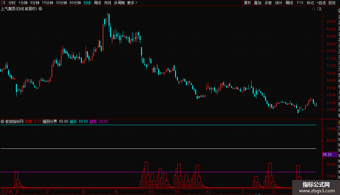
Task: Click the diamond icon above chart
Action: point(314,9)
